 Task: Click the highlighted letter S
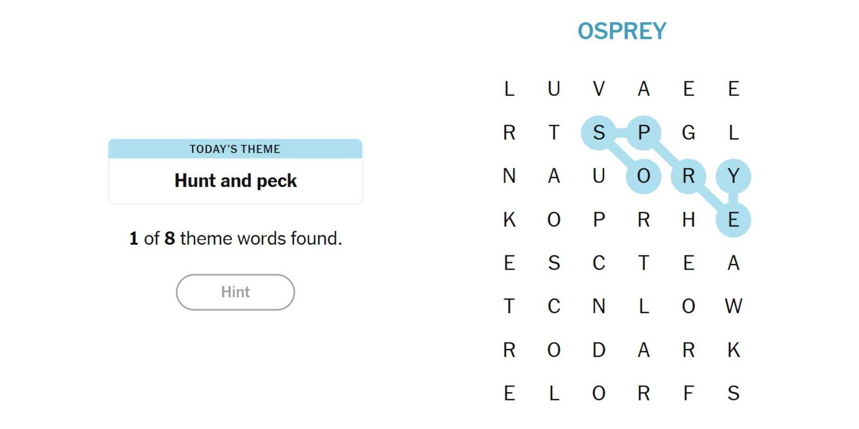[x=599, y=133]
